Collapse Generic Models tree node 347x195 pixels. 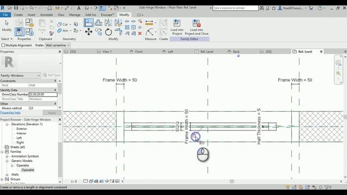(x=7, y=161)
